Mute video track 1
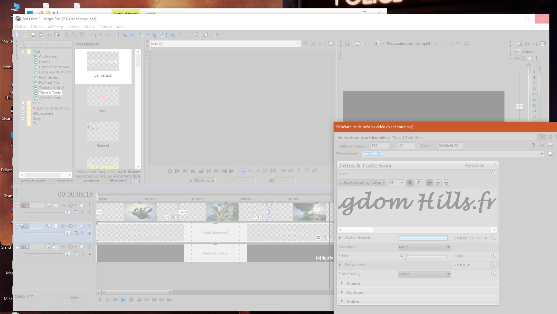Viewport: 557px width, 314px height. 82,205
